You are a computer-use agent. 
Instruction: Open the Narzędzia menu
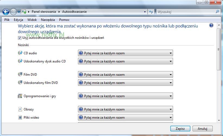click(48, 20)
